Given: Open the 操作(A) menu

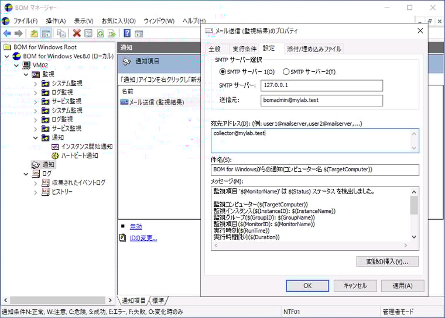Looking at the screenshot, I should 56,21.
